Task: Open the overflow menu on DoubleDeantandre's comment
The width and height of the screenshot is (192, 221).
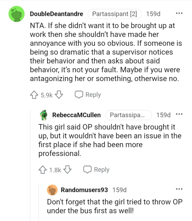Action: pyautogui.click(x=179, y=13)
